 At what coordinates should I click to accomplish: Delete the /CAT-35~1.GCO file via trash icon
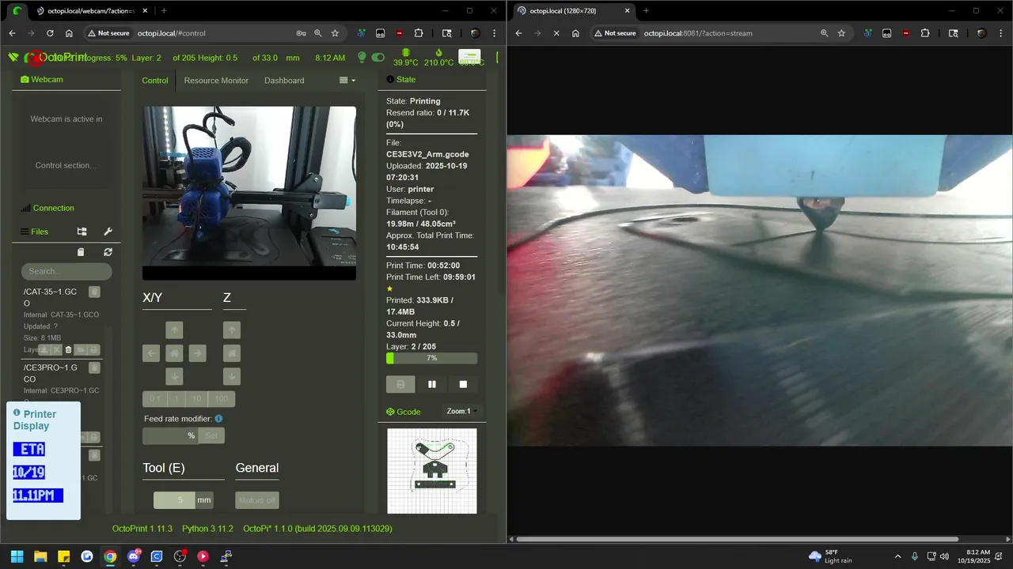[x=68, y=350]
